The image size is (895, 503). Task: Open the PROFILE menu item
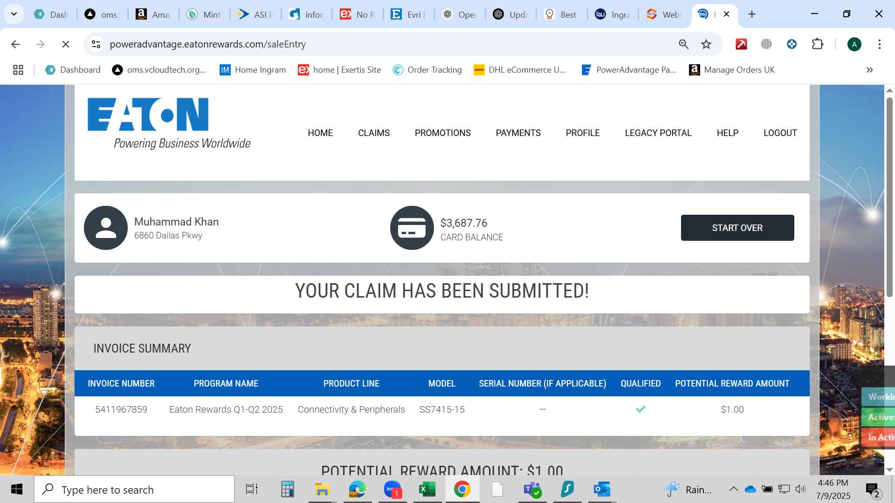(583, 133)
